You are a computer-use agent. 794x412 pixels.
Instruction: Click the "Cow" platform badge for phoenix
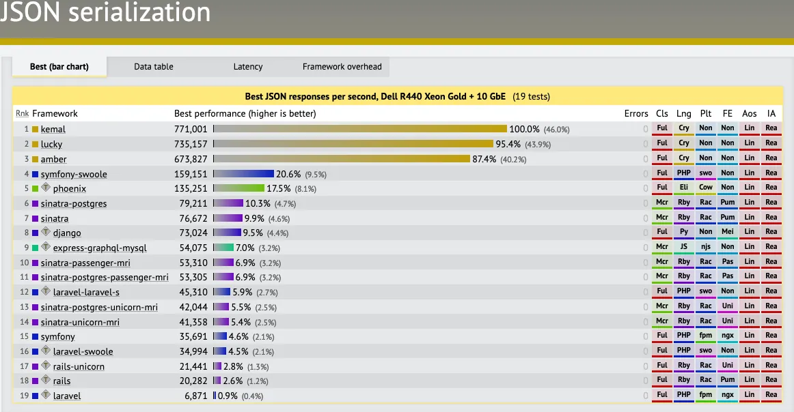[705, 188]
